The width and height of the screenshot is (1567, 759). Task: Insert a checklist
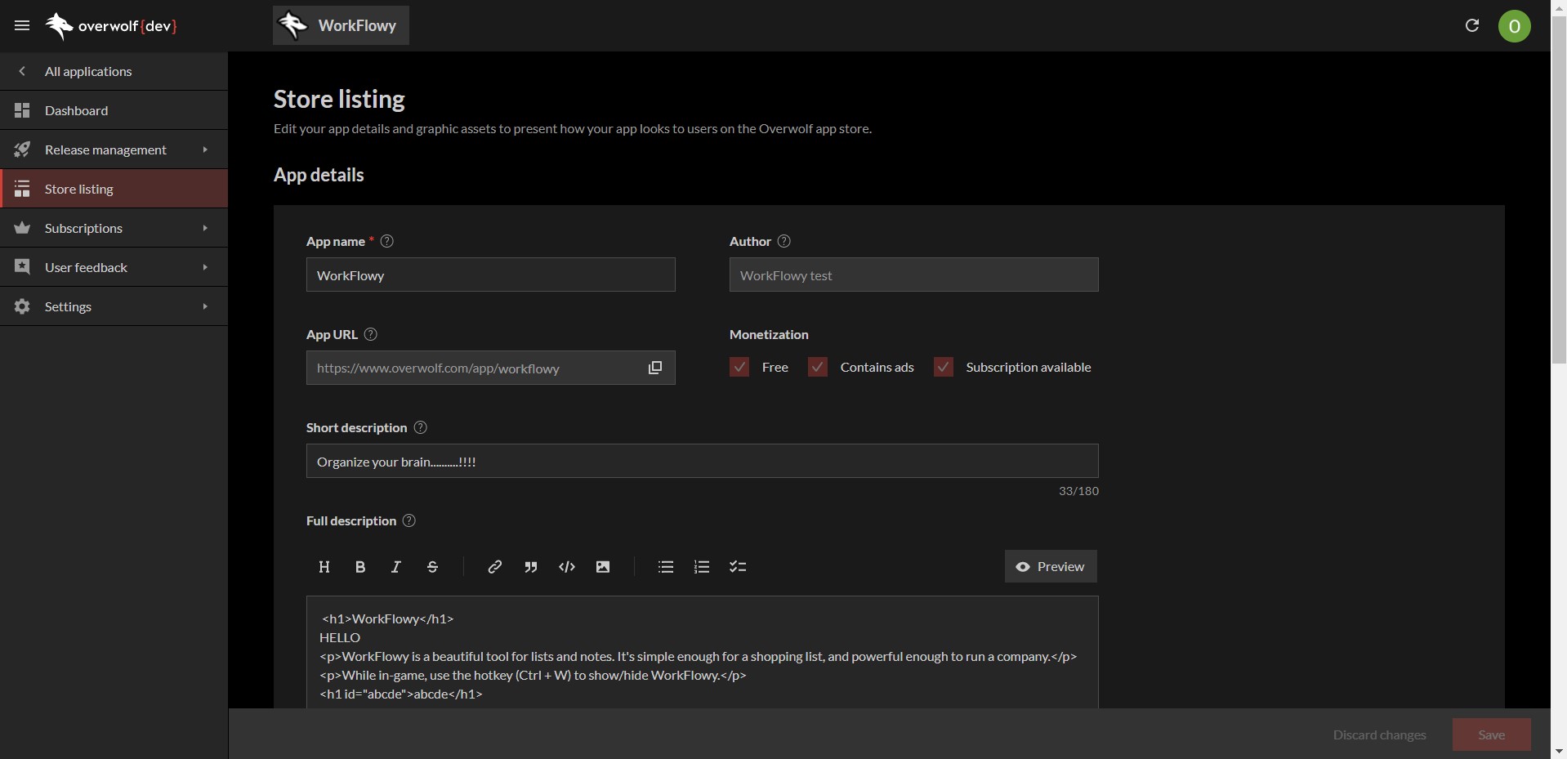coord(738,567)
